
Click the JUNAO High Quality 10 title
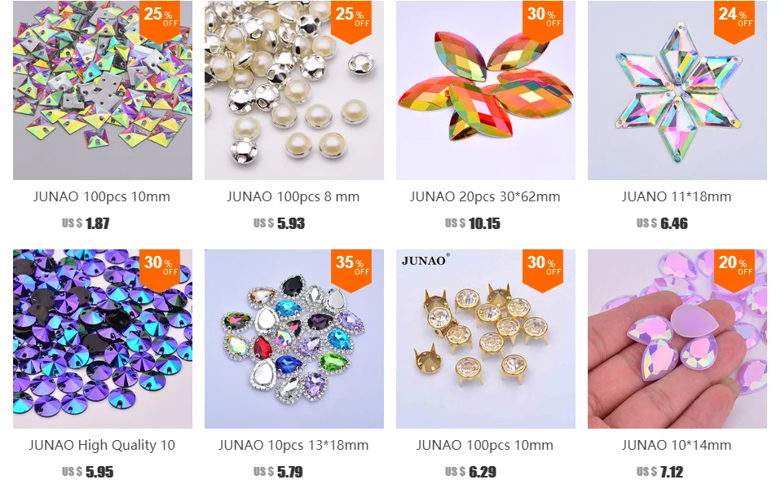(x=102, y=445)
